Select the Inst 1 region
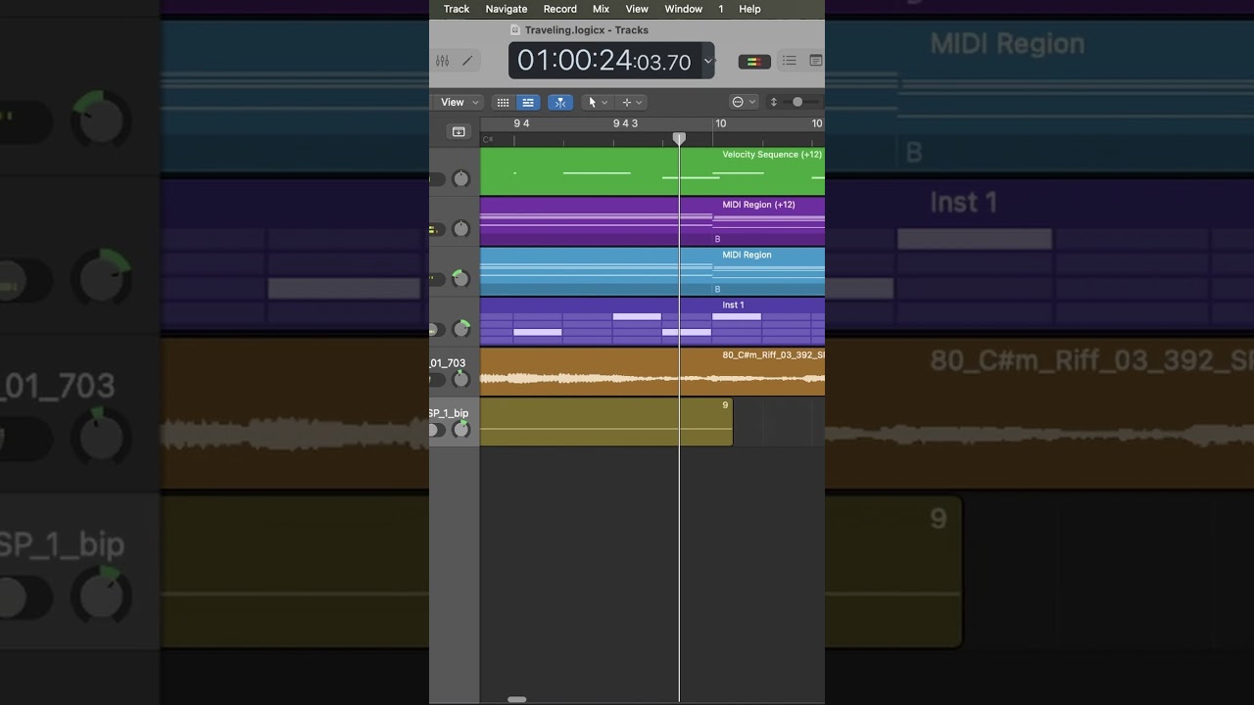Viewport: 1254px width, 705px height. click(x=652, y=322)
